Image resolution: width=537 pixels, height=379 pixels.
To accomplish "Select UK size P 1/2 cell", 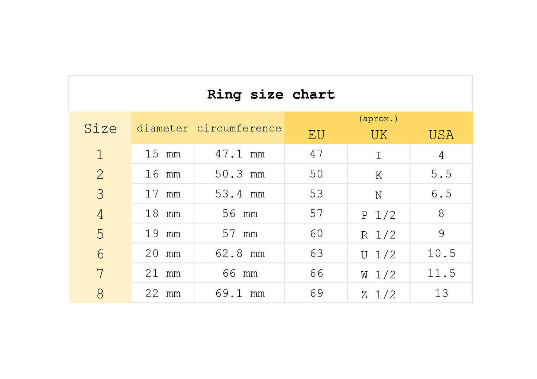I will coord(379,213).
